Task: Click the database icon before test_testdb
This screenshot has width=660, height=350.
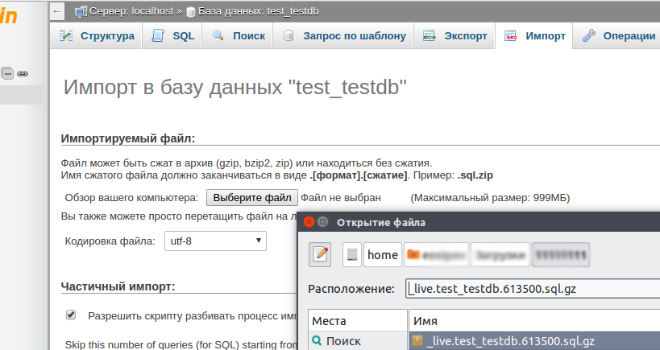Action: coord(191,11)
